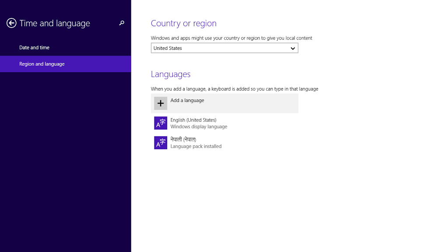This screenshot has width=448, height=252.
Task: Select the English (United States) language name
Action: tap(193, 120)
